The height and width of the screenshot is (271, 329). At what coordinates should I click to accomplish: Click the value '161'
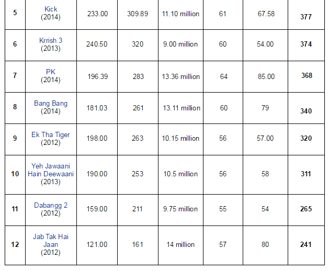point(138,245)
